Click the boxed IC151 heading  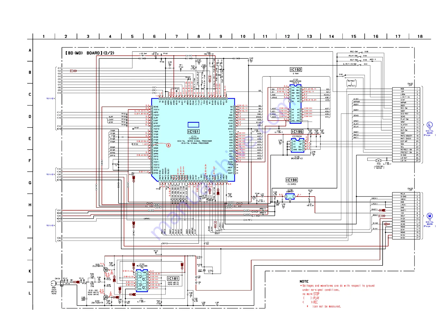pos(193,132)
